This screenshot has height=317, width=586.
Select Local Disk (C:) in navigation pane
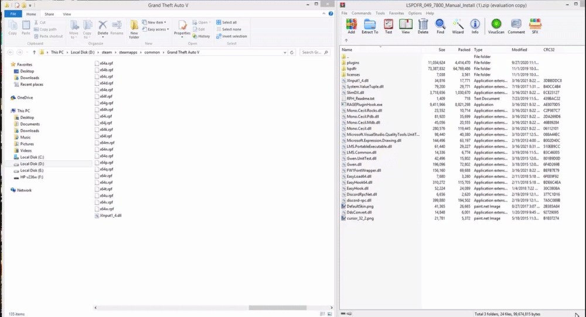click(x=28, y=157)
